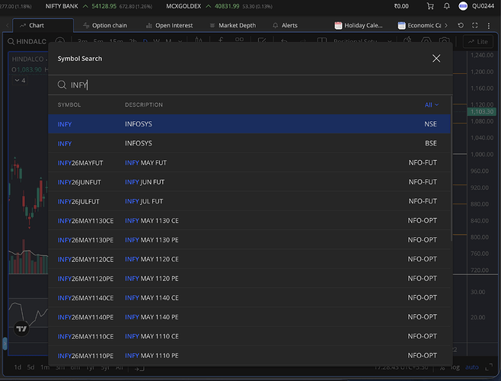This screenshot has width=501, height=381.
Task: Select INFY INFOSYS on NSE
Action: (249, 124)
